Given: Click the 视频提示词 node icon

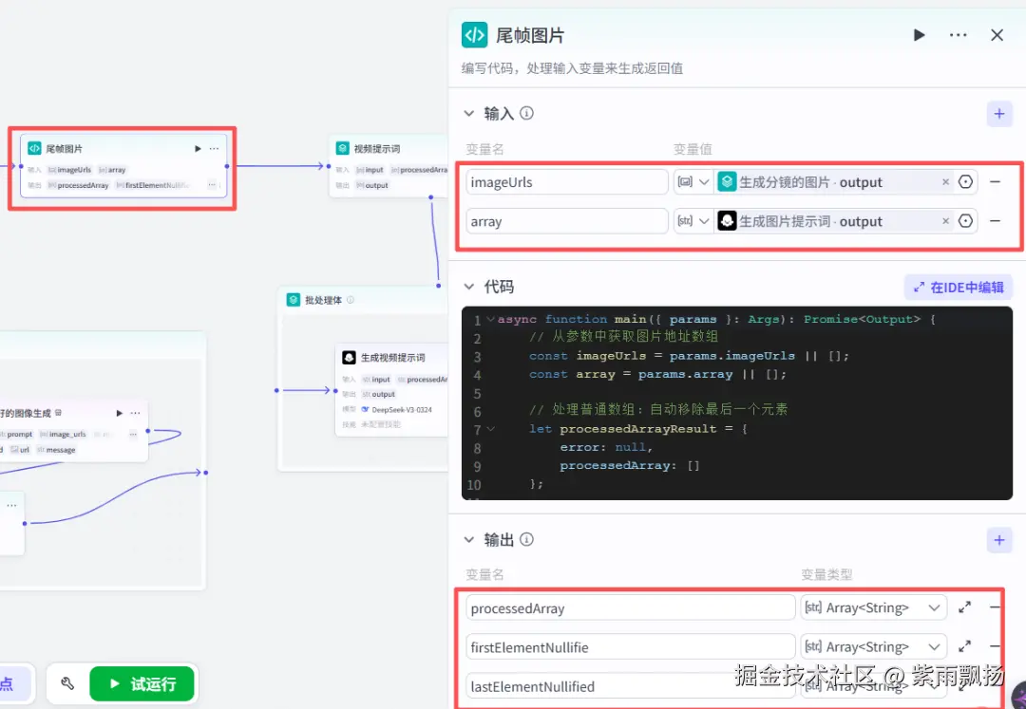Looking at the screenshot, I should tap(342, 148).
